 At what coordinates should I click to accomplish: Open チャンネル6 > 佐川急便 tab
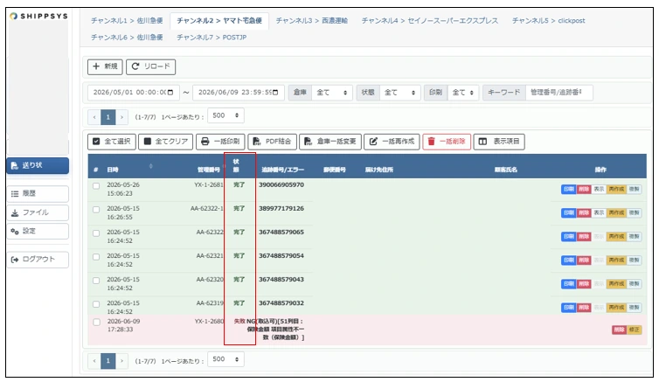point(127,38)
